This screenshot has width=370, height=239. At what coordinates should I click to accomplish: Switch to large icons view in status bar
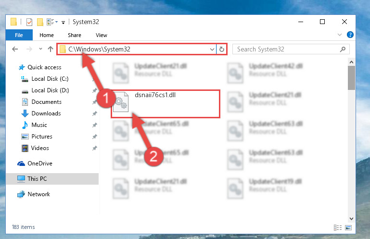coord(348,227)
